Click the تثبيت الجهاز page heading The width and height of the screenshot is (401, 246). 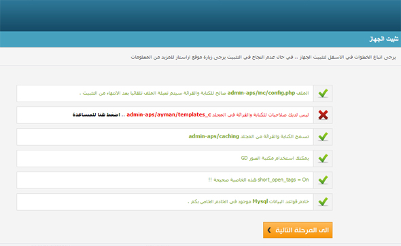click(384, 39)
